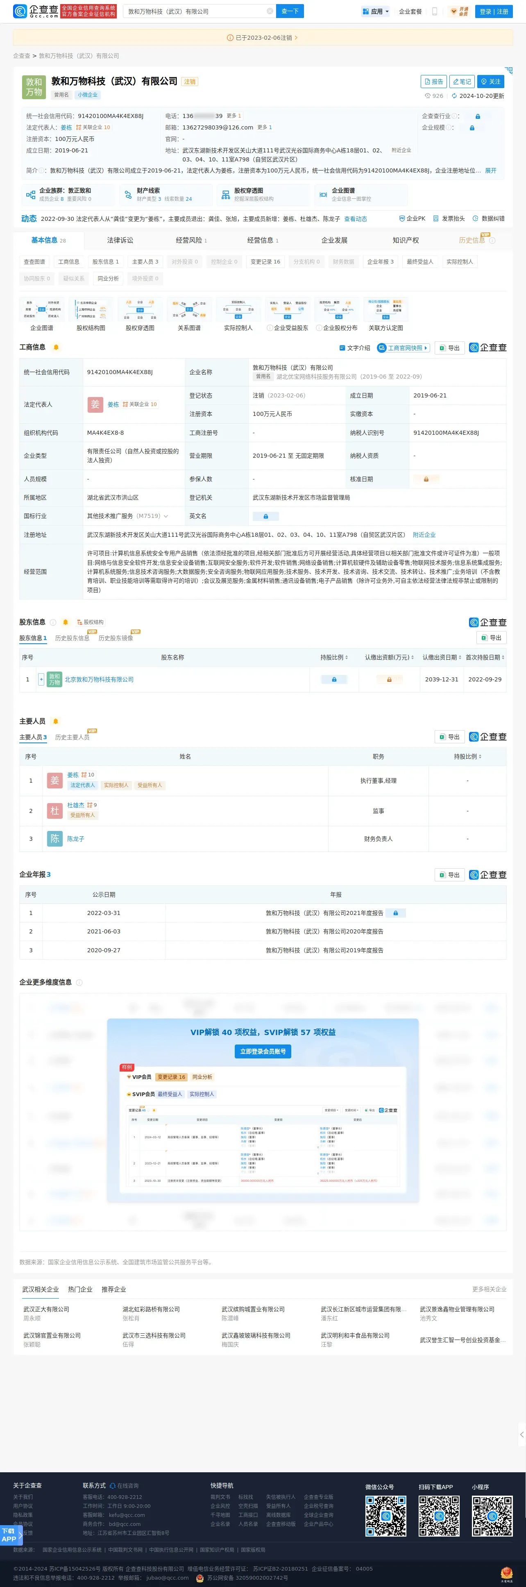Click the refresh icon beside 2024-10-20更新
526x1587 pixels.
tap(454, 96)
